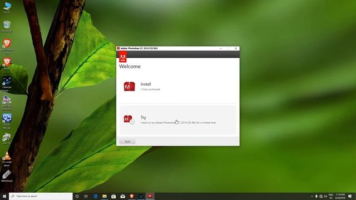
Task: Select the pencil-icon desktop shortcut
Action: pyautogui.click(x=7, y=176)
